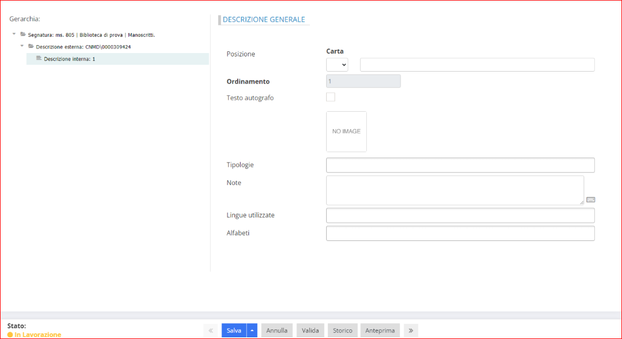
Task: Collapse the Descrizione esterna tree arrow
Action: click(x=22, y=46)
